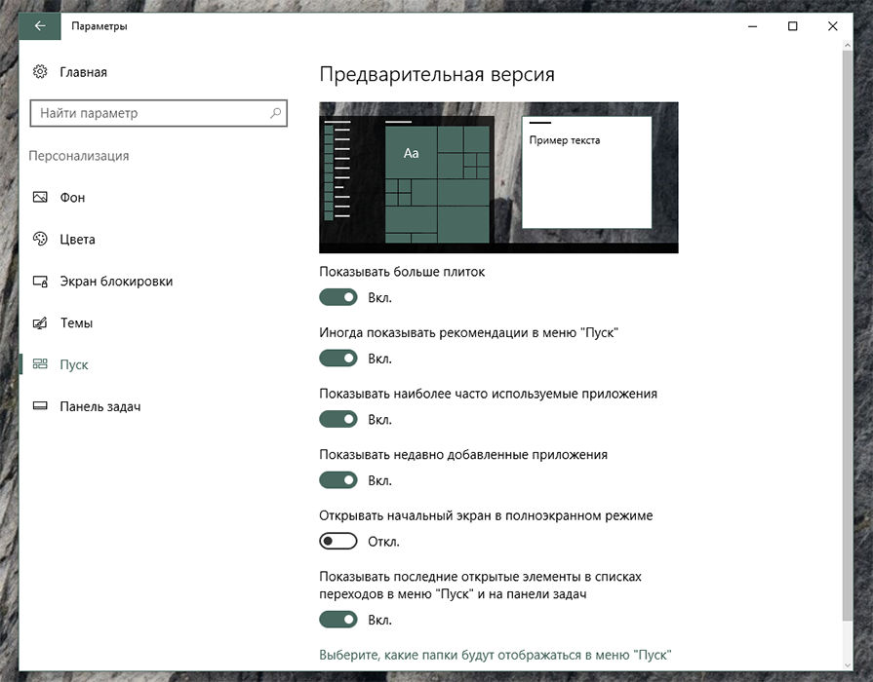Toggle recent items in jump lists
873x682 pixels.
tap(338, 620)
